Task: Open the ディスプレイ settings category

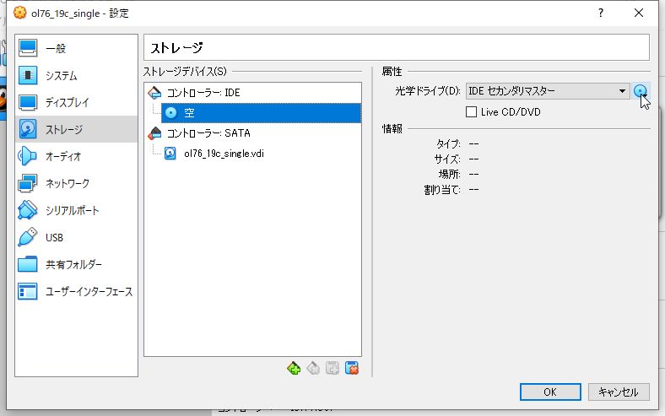Action: [x=76, y=102]
